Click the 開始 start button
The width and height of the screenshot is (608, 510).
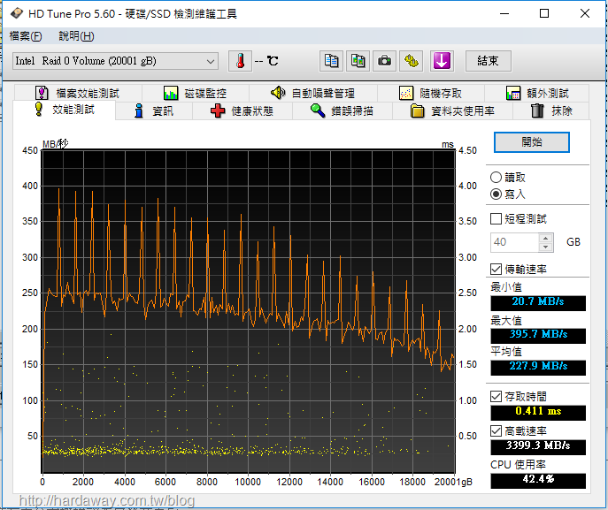tap(532, 142)
